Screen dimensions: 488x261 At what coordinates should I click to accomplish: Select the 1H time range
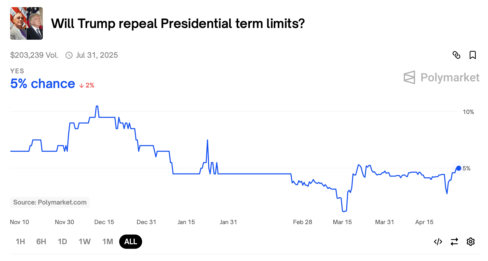pos(20,242)
